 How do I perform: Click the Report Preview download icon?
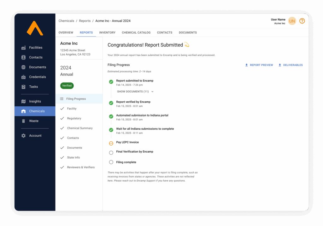point(246,65)
